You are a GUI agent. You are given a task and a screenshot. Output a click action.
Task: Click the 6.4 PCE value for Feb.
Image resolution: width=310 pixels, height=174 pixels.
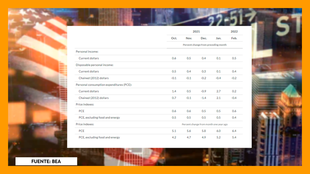234,131
